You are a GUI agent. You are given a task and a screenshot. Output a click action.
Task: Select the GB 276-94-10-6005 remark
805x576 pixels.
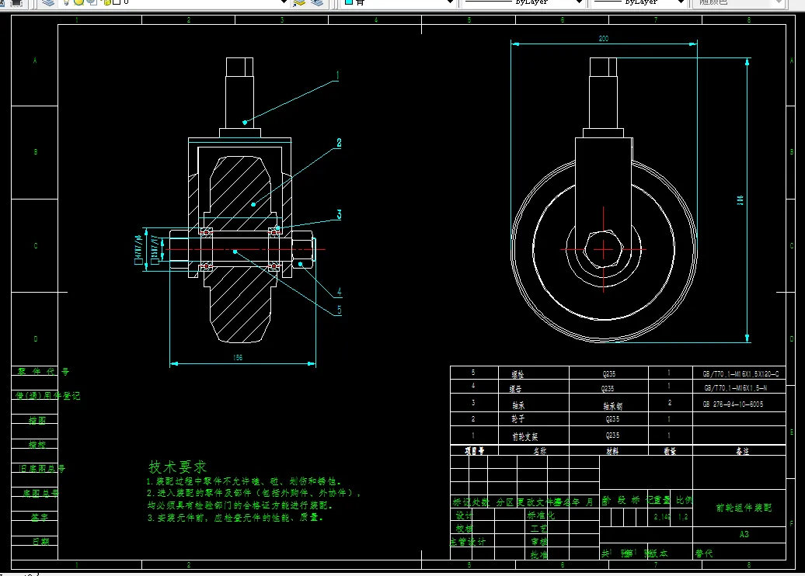[x=734, y=404]
